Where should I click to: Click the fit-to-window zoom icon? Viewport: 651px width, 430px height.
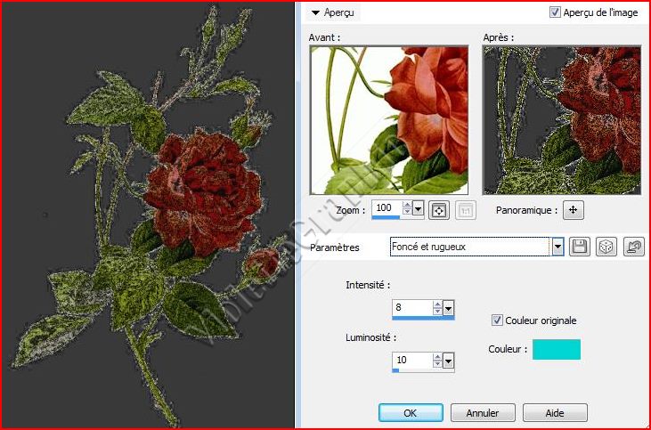438,210
